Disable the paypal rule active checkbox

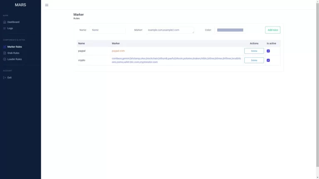click(268, 51)
